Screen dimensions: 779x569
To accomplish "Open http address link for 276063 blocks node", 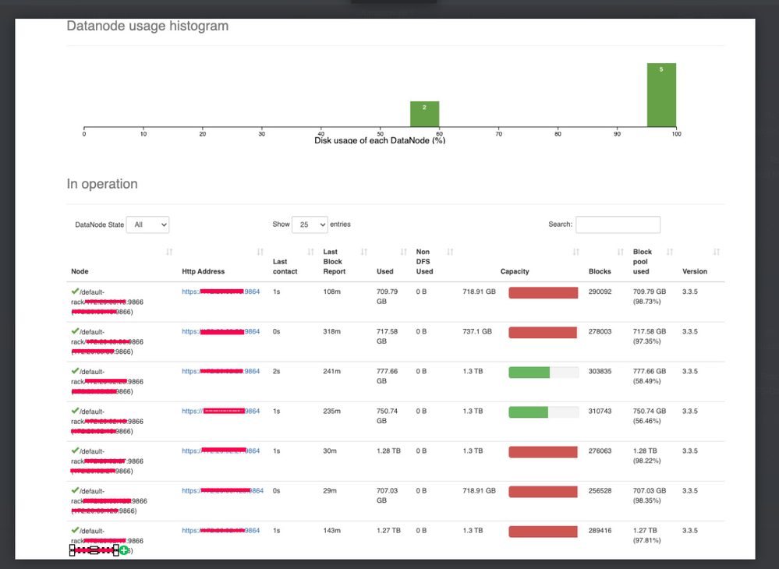I will 221,451.
